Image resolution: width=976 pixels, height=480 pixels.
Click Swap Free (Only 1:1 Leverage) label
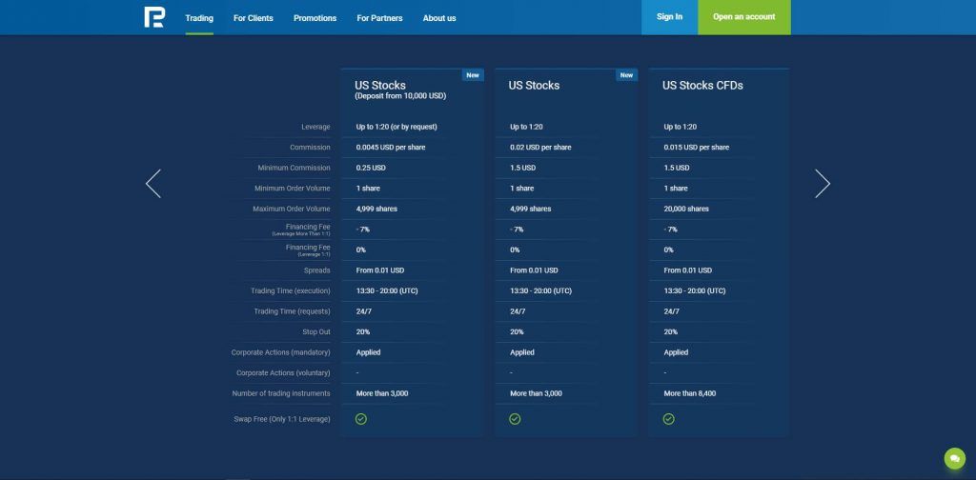282,419
